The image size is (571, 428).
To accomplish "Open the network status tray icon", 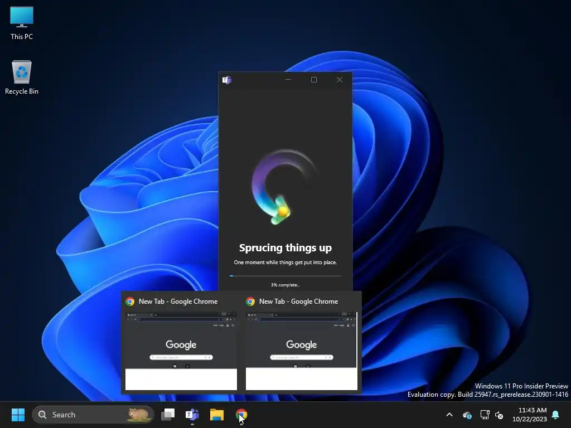I will 485,415.
